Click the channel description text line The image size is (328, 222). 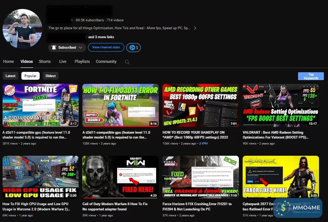(119, 28)
